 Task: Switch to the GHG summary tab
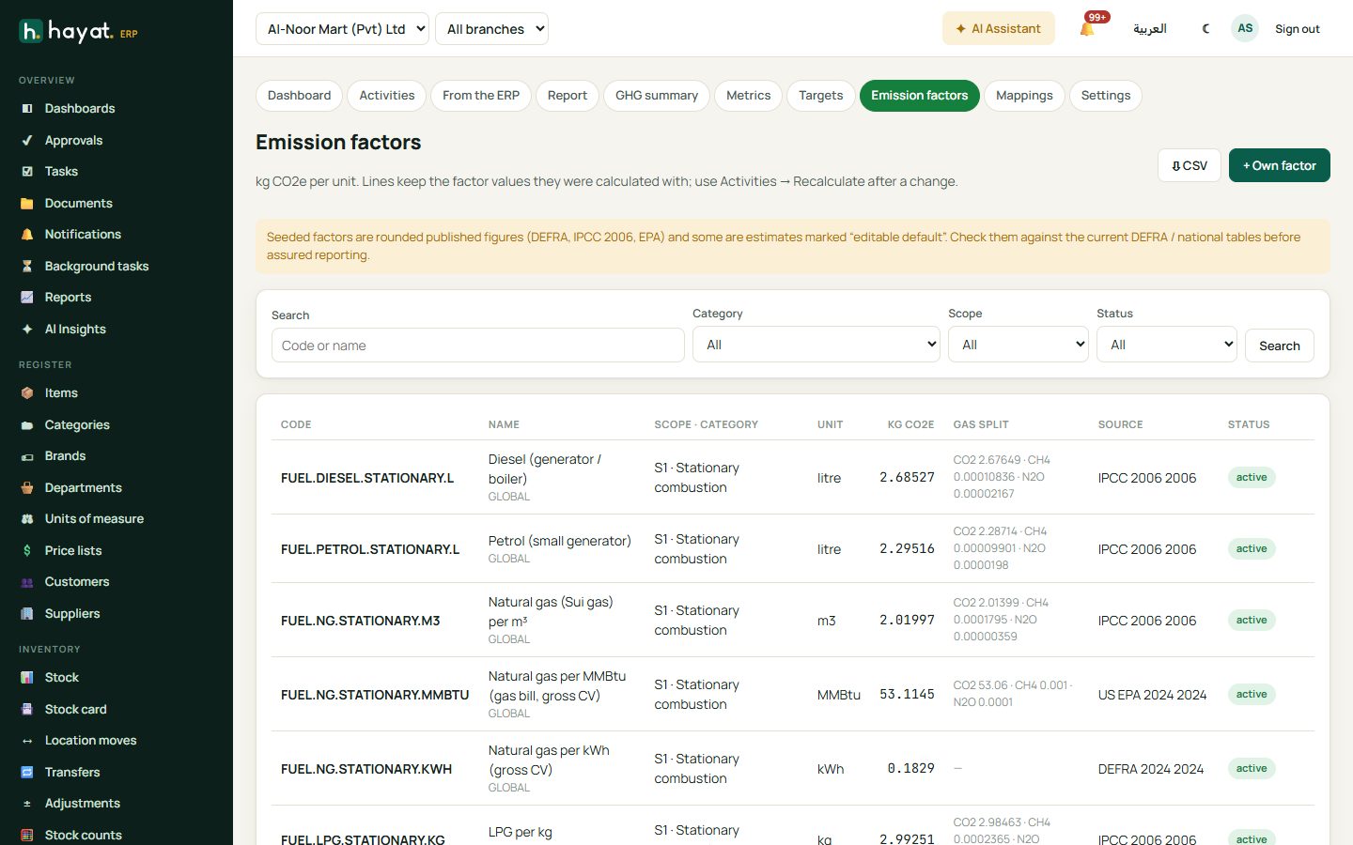tap(657, 96)
